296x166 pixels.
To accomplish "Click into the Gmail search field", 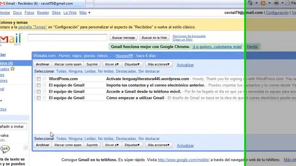I will [x=68, y=37].
